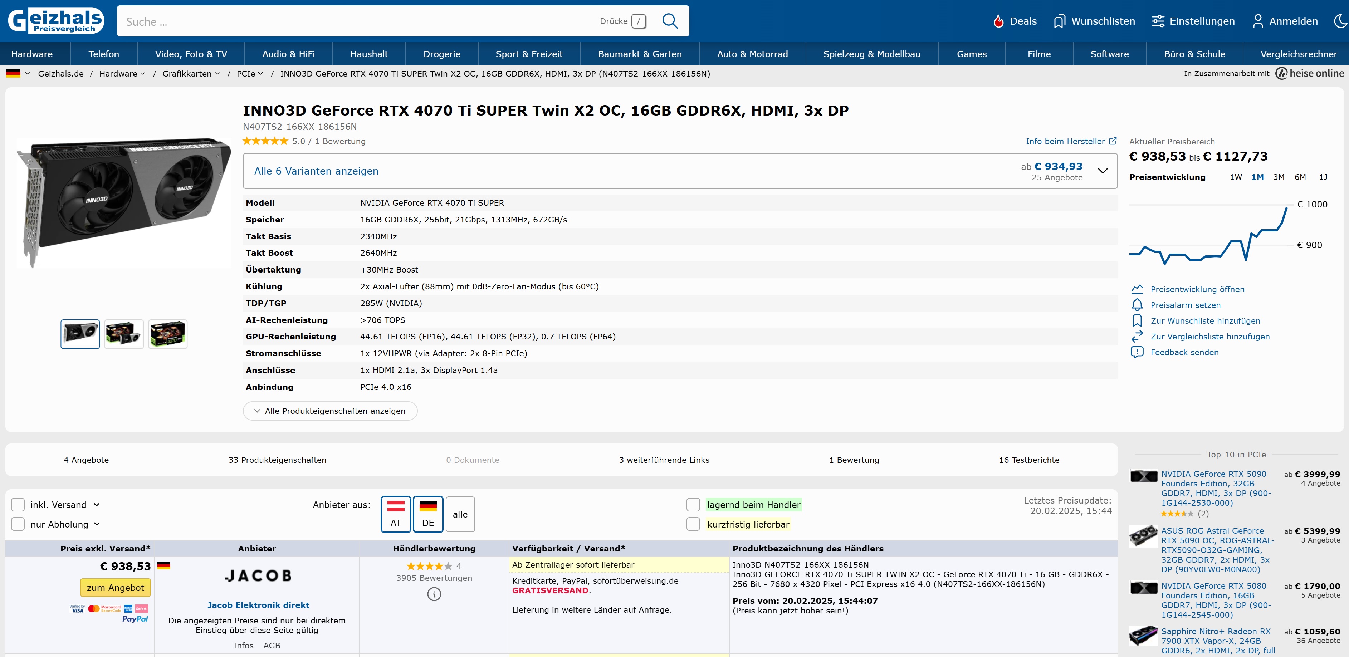This screenshot has height=657, width=1349.
Task: Click Preisentwicklung öffnen chart icon
Action: 1137,289
